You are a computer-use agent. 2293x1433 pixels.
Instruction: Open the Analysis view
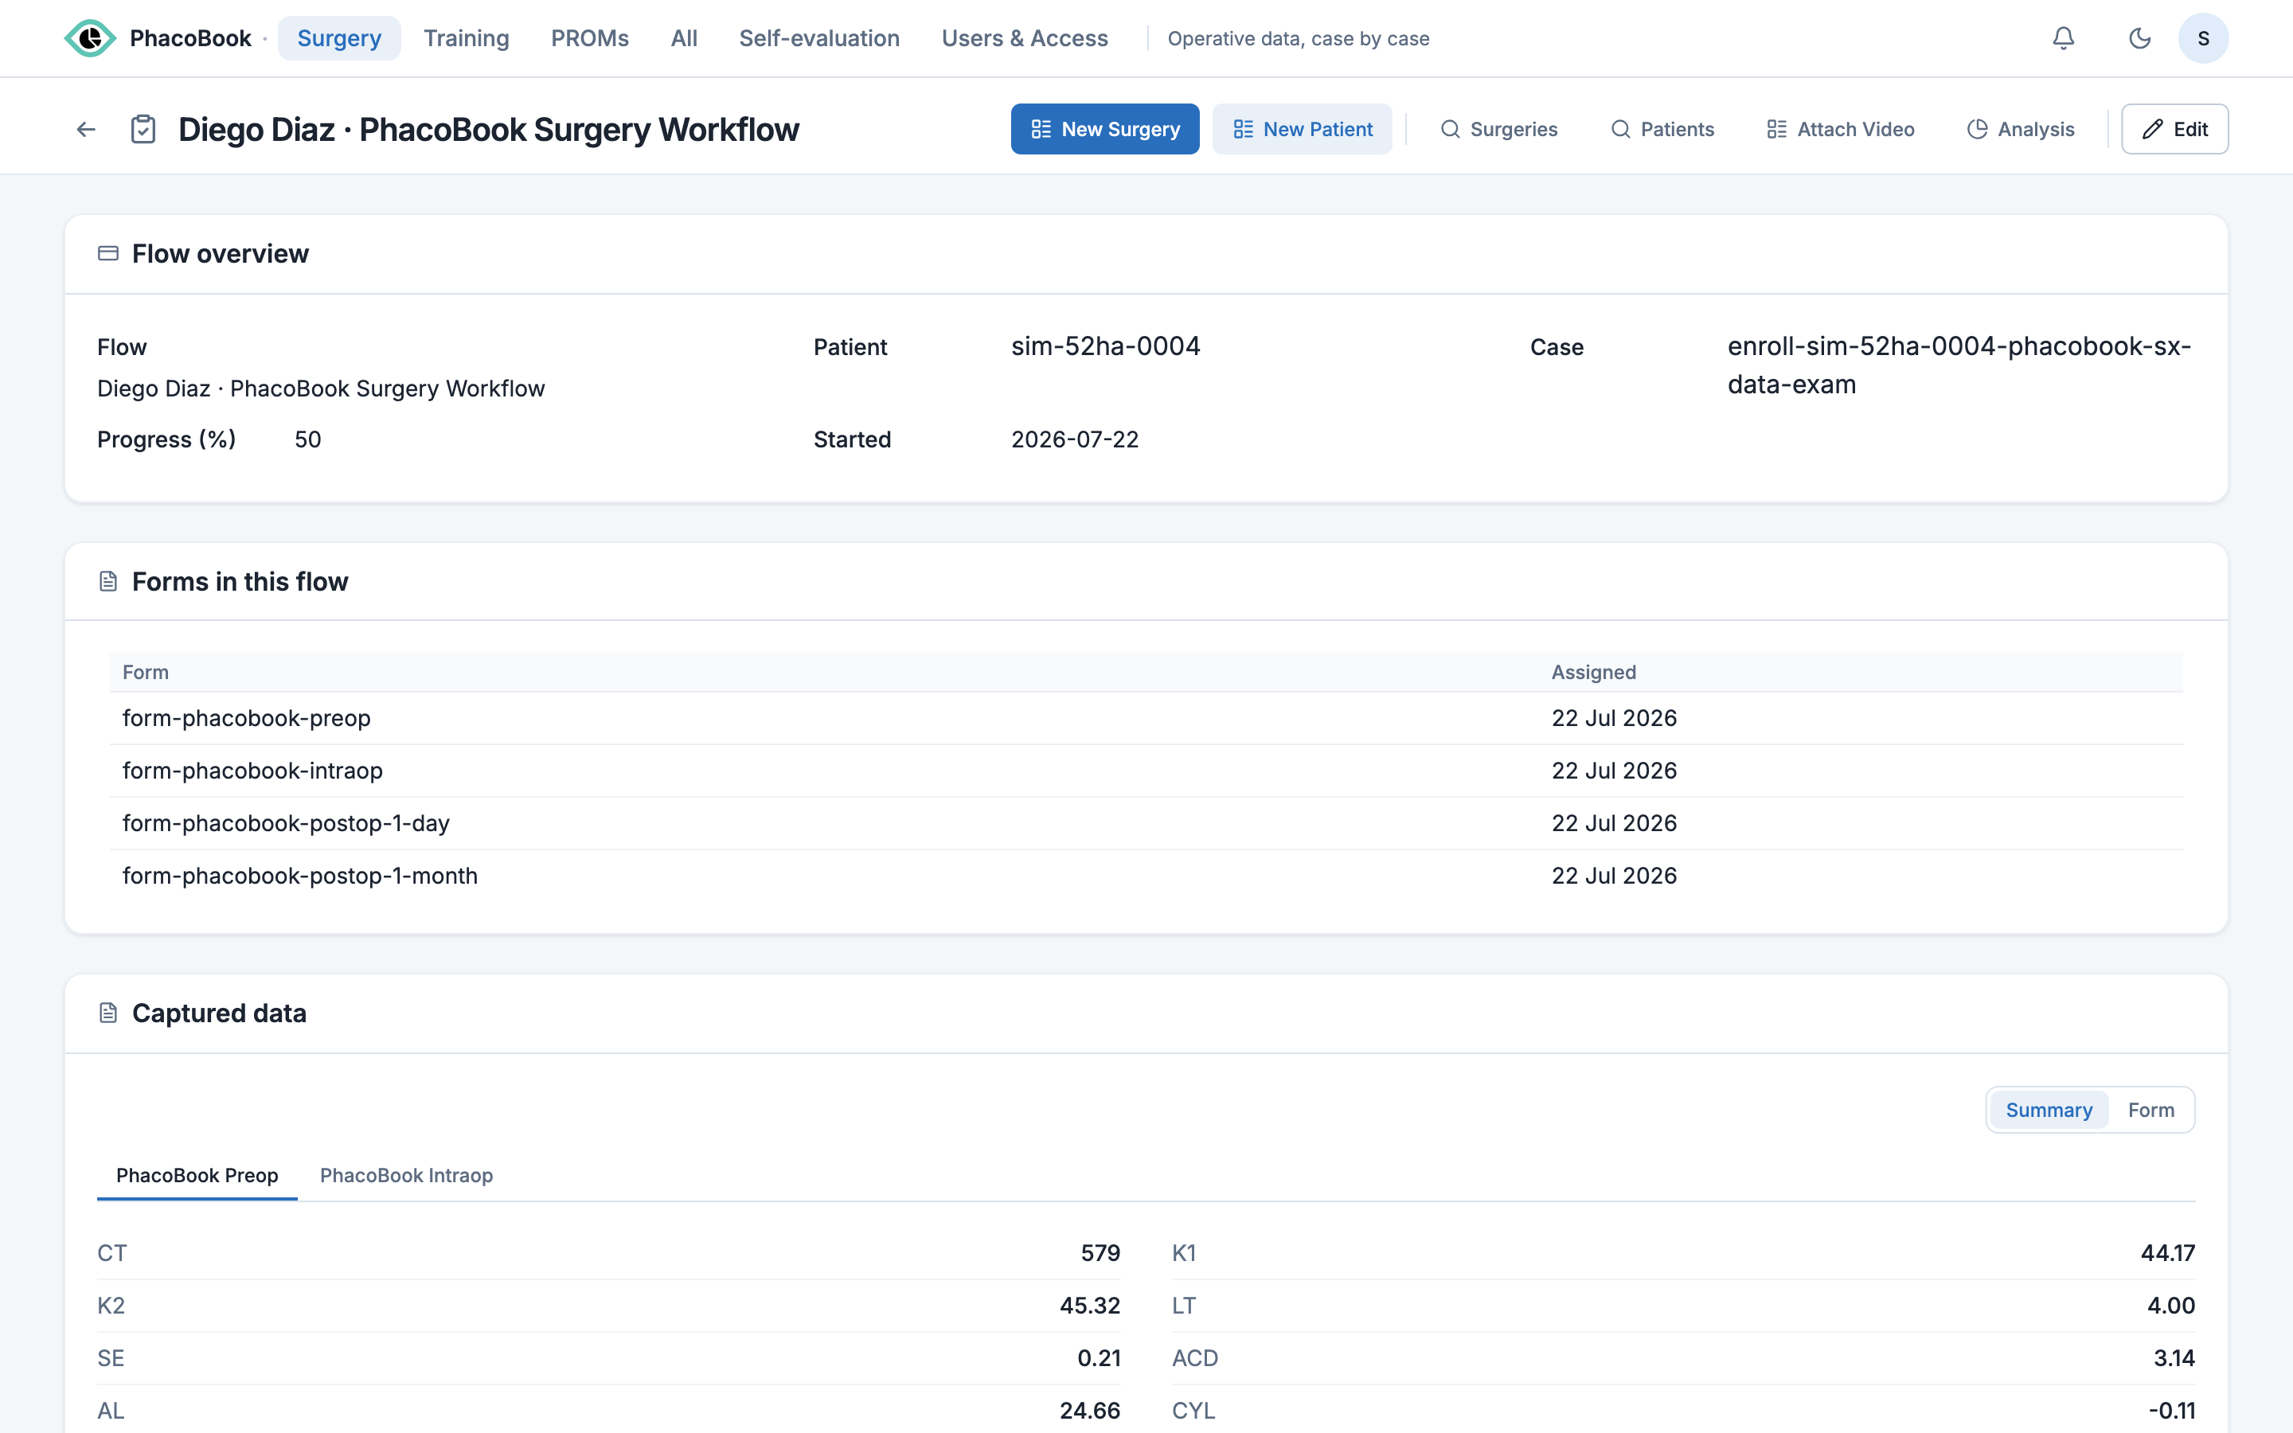tap(2020, 129)
